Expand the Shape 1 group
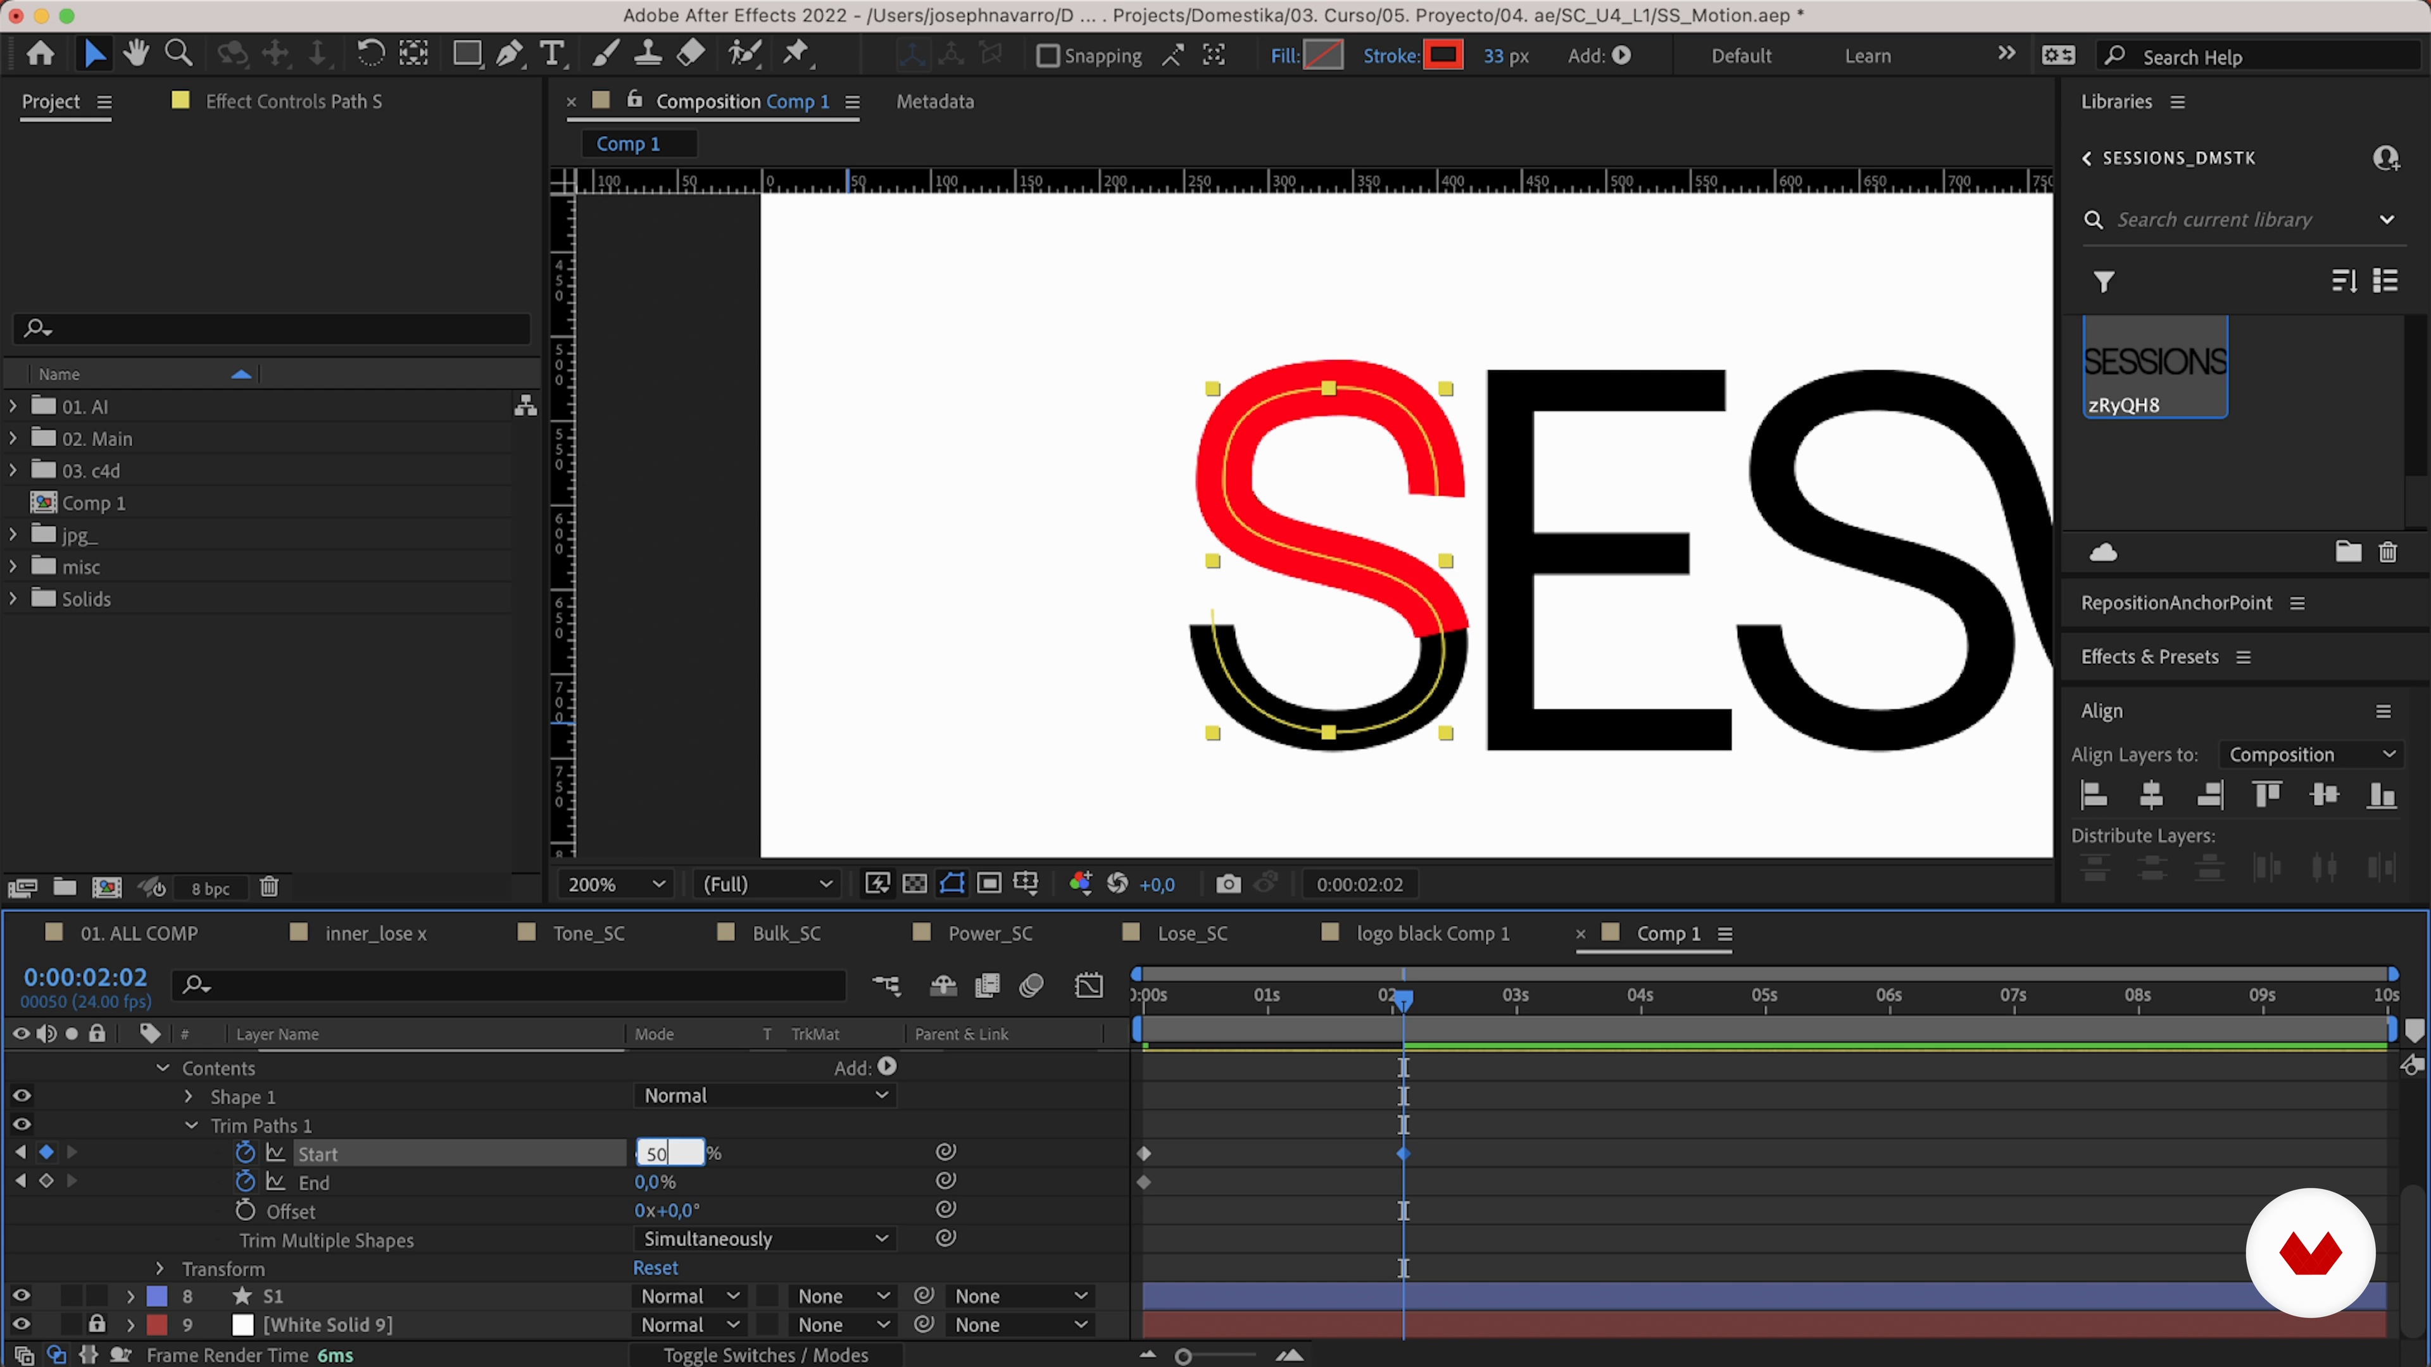Image resolution: width=2431 pixels, height=1367 pixels. pos(189,1096)
